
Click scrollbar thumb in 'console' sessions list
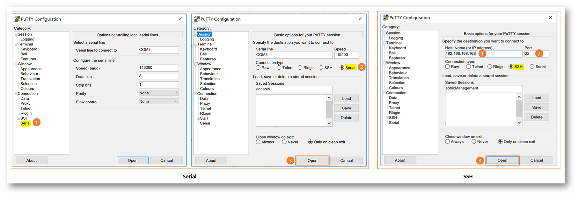coord(329,110)
